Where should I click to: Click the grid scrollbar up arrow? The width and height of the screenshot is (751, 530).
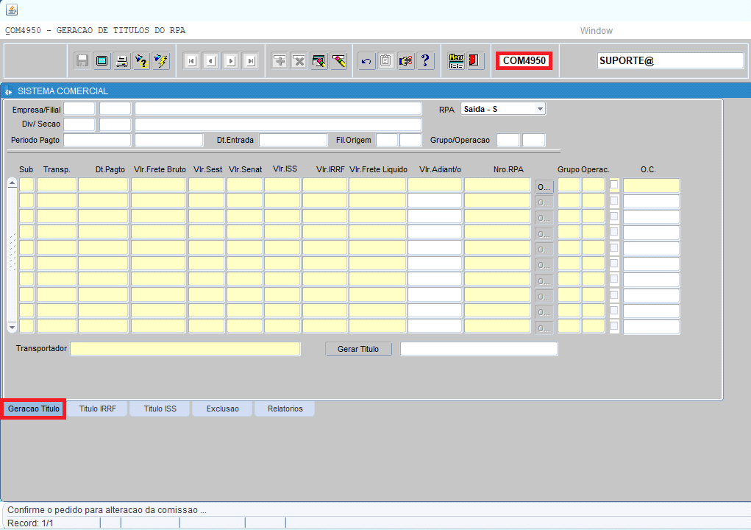tap(13, 183)
